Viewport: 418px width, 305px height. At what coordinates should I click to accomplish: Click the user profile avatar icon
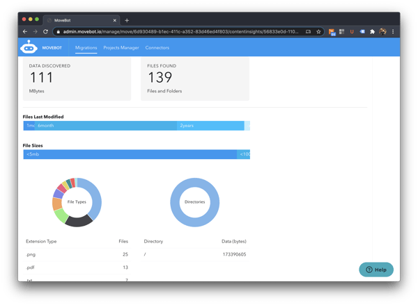[382, 31]
